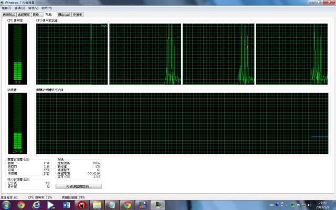Click the network tray icon beside the speaker
336x210 pixels.
(303, 205)
